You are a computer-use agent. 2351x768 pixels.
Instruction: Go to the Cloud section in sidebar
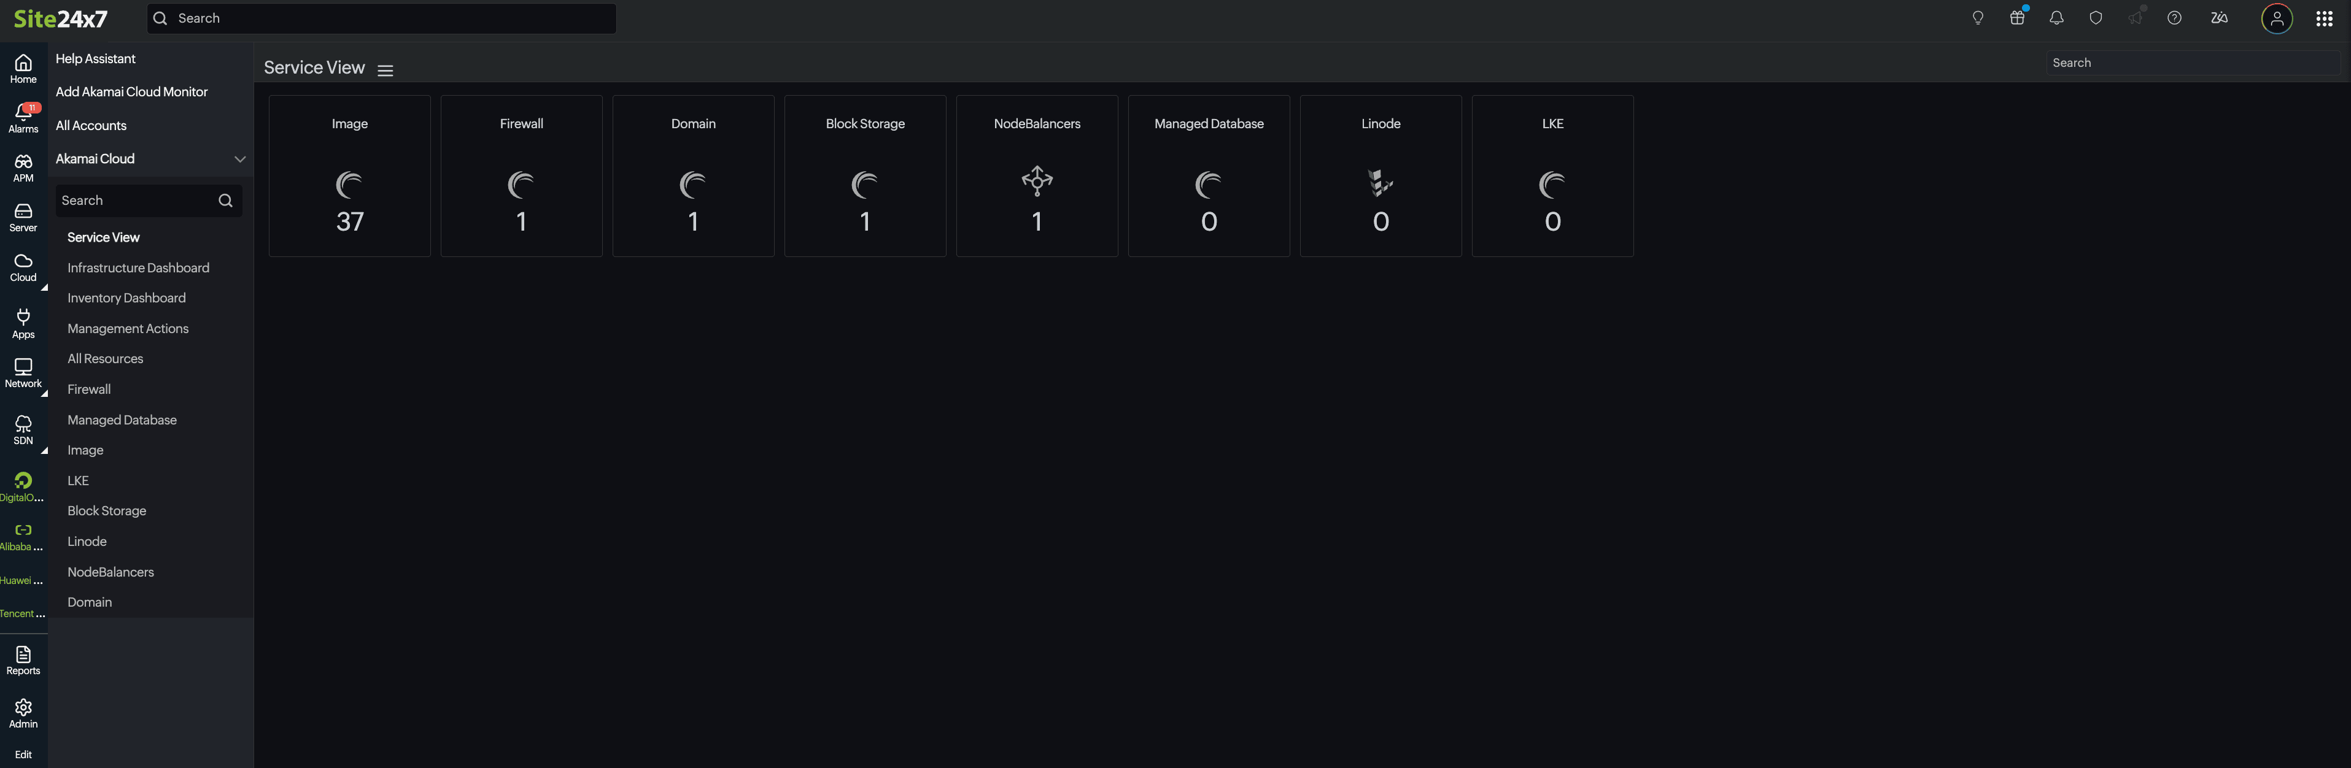[23, 266]
